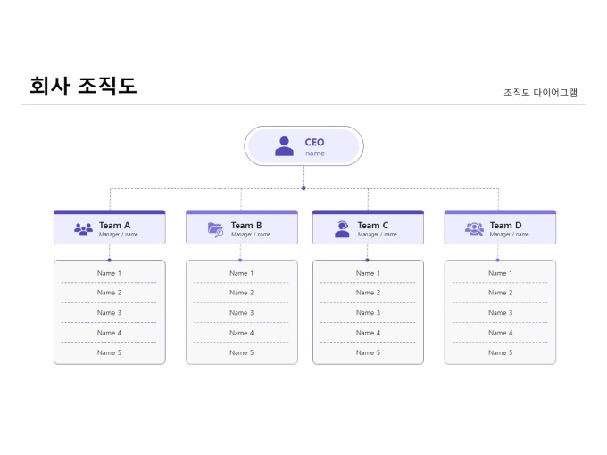Select the CEO title text
This screenshot has height=455, width=607.
coord(315,142)
